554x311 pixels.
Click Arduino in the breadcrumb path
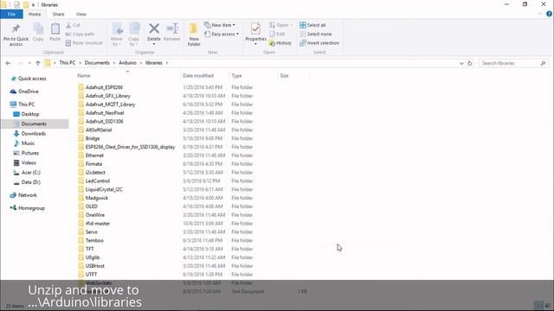point(127,63)
